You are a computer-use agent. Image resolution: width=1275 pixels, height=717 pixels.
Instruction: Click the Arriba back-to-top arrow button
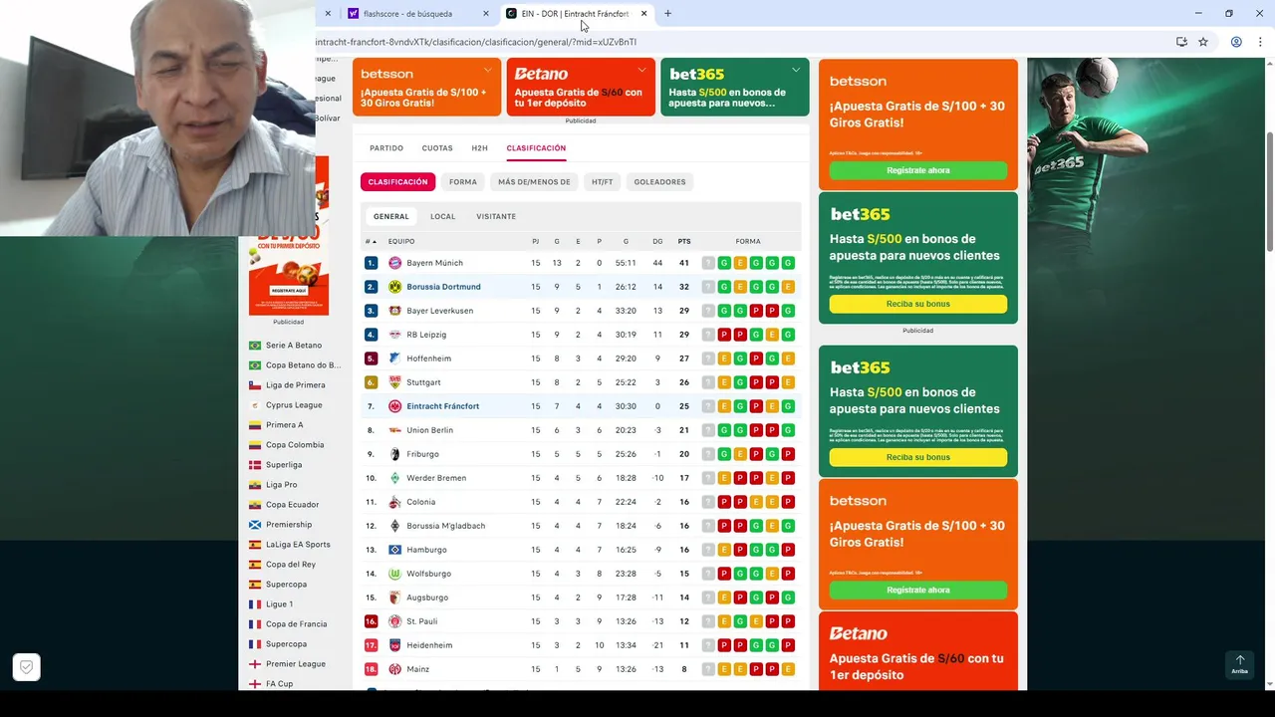click(x=1239, y=664)
